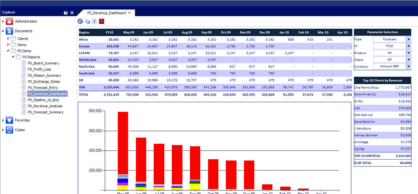Click the TOTAL row label
Viewport: 418px width, 194px height.
(84, 94)
